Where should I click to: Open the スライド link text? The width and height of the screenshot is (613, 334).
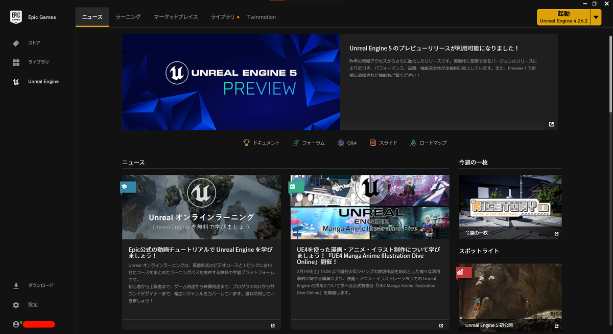pos(388,143)
